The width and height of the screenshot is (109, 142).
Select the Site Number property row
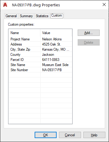point(40,70)
